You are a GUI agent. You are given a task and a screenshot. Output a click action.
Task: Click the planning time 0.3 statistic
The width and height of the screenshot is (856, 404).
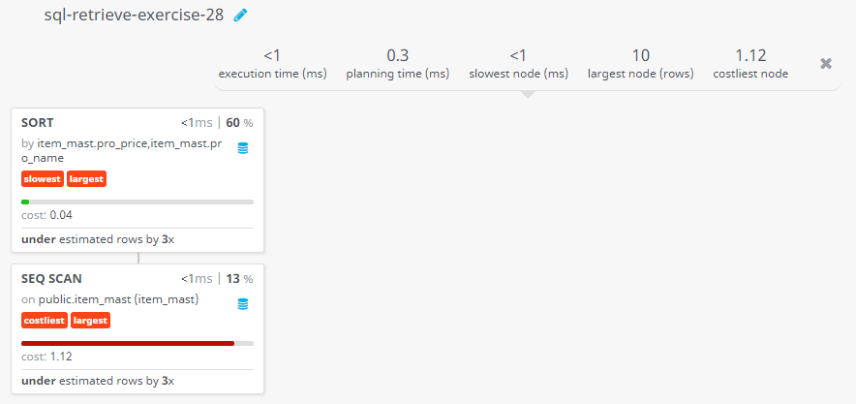pos(397,64)
